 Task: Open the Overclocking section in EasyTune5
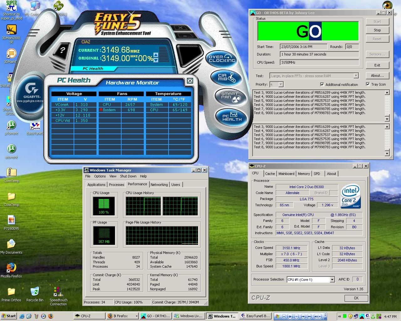click(x=222, y=59)
